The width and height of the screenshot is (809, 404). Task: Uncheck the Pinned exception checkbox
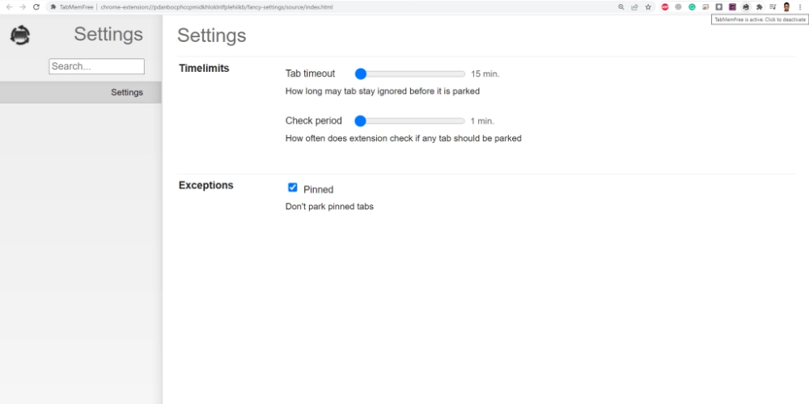tap(293, 187)
